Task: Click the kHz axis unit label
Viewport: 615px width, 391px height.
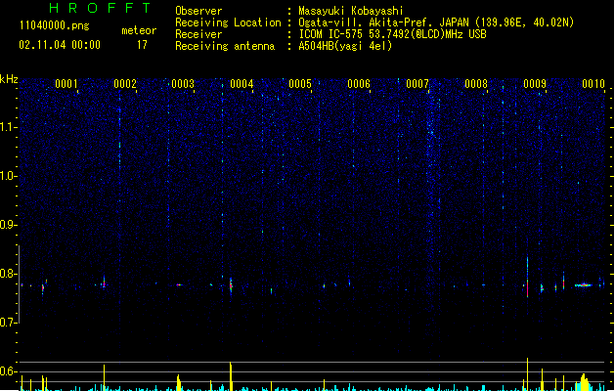Action: [9, 79]
